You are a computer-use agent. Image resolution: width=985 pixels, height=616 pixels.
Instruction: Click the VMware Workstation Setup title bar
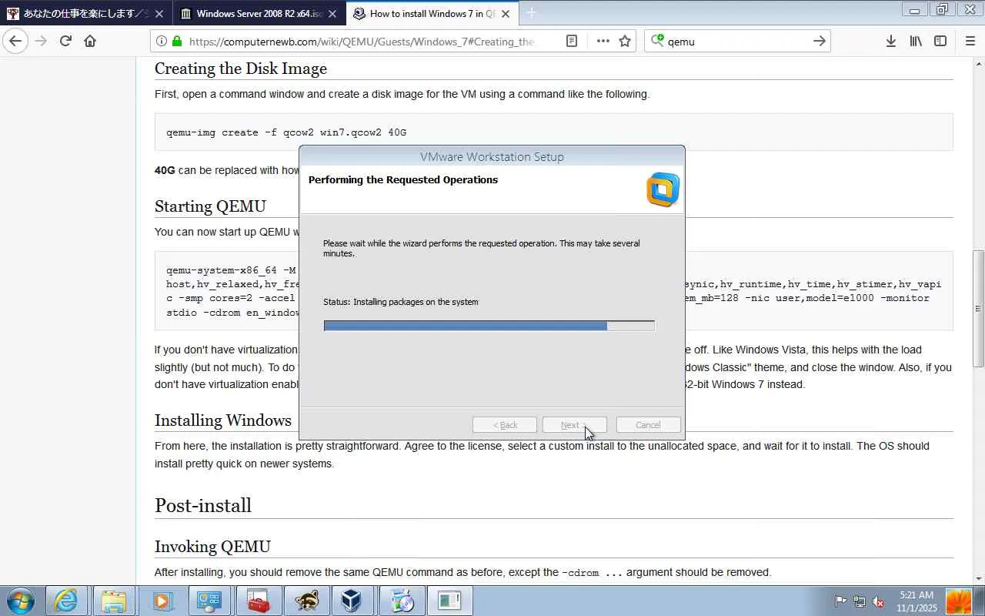[x=492, y=156]
